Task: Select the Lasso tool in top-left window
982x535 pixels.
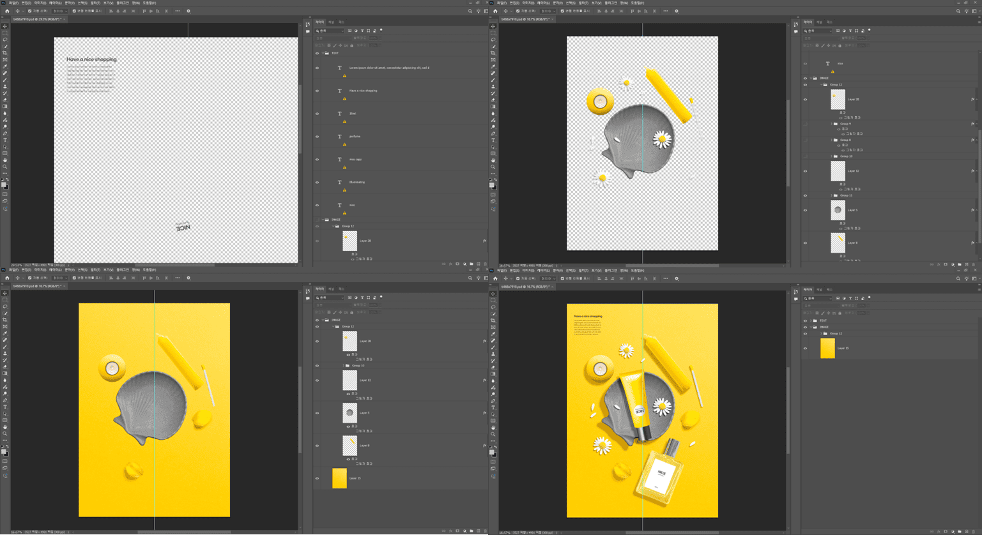Action: point(5,40)
